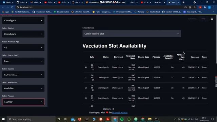217x122 pixels.
Task: Click the taskbar clock showing 22-05-2021
Action: pyautogui.click(x=204, y=119)
